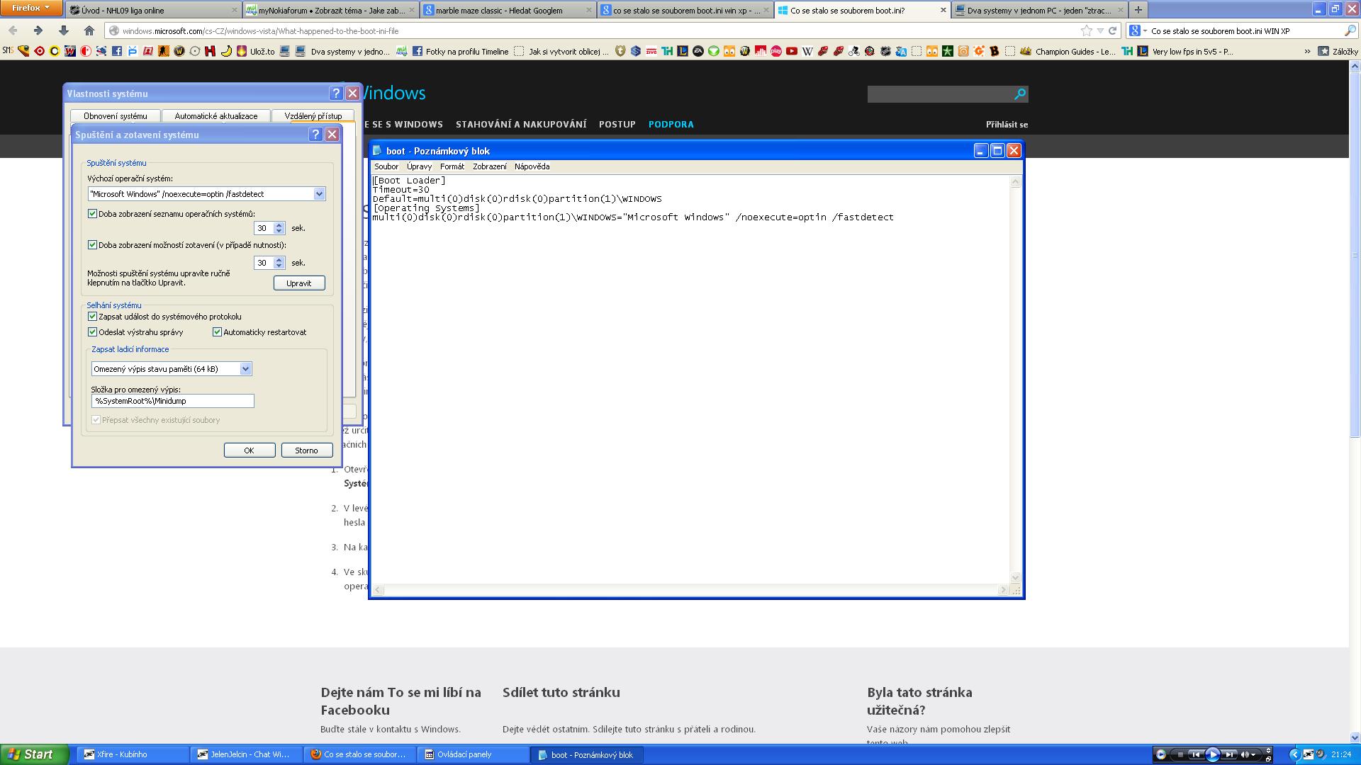Open the Soubor menu in Notepad
1361x765 pixels.
386,166
